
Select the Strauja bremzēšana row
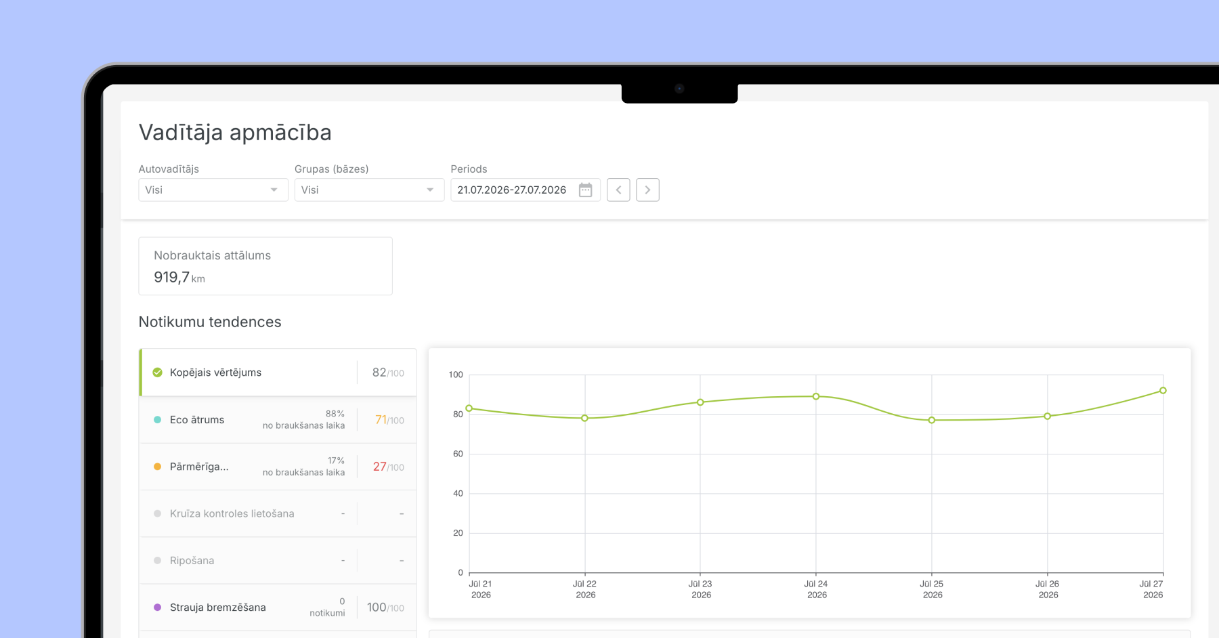coord(278,608)
